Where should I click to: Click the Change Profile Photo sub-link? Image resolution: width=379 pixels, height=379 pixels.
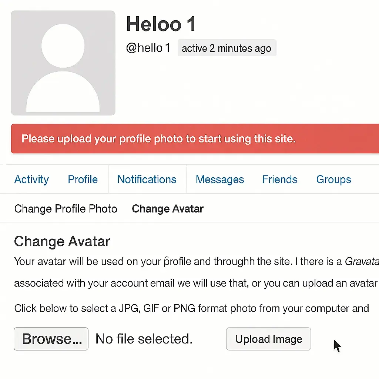pyautogui.click(x=66, y=209)
